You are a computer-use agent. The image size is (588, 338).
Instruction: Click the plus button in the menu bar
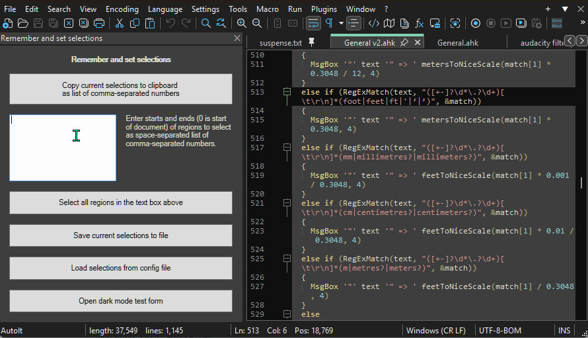click(x=548, y=9)
